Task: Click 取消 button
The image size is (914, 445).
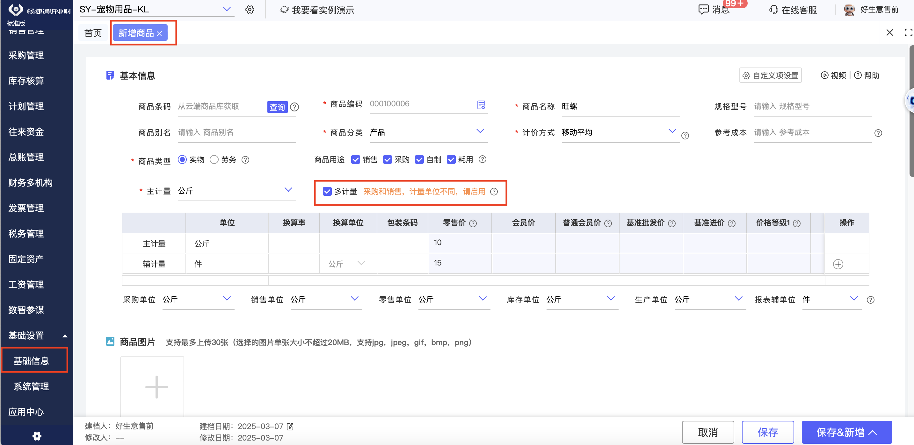Action: click(x=708, y=432)
